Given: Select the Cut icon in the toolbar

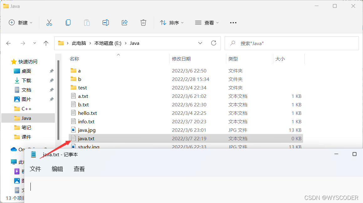Looking at the screenshot, I should click(49, 22).
